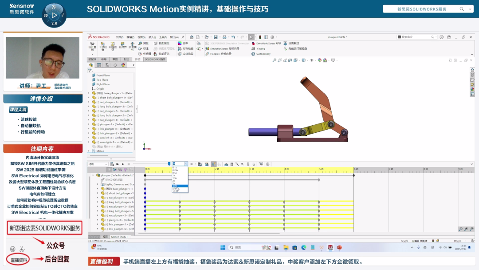Click the Home icon in the top toolbar
Viewport: 479px width, 270px height.
[x=192, y=37]
